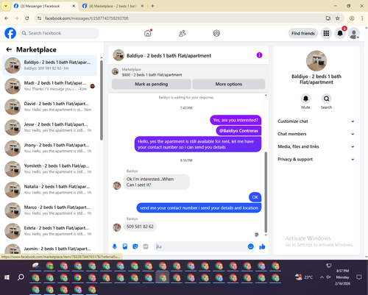Search in conversation magnifier icon
This screenshot has height=295, width=368.
(x=326, y=99)
